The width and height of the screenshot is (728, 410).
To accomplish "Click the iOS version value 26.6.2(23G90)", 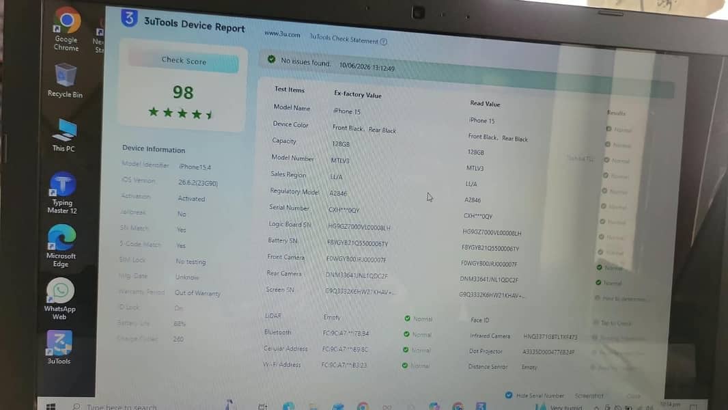I will click(x=198, y=182).
